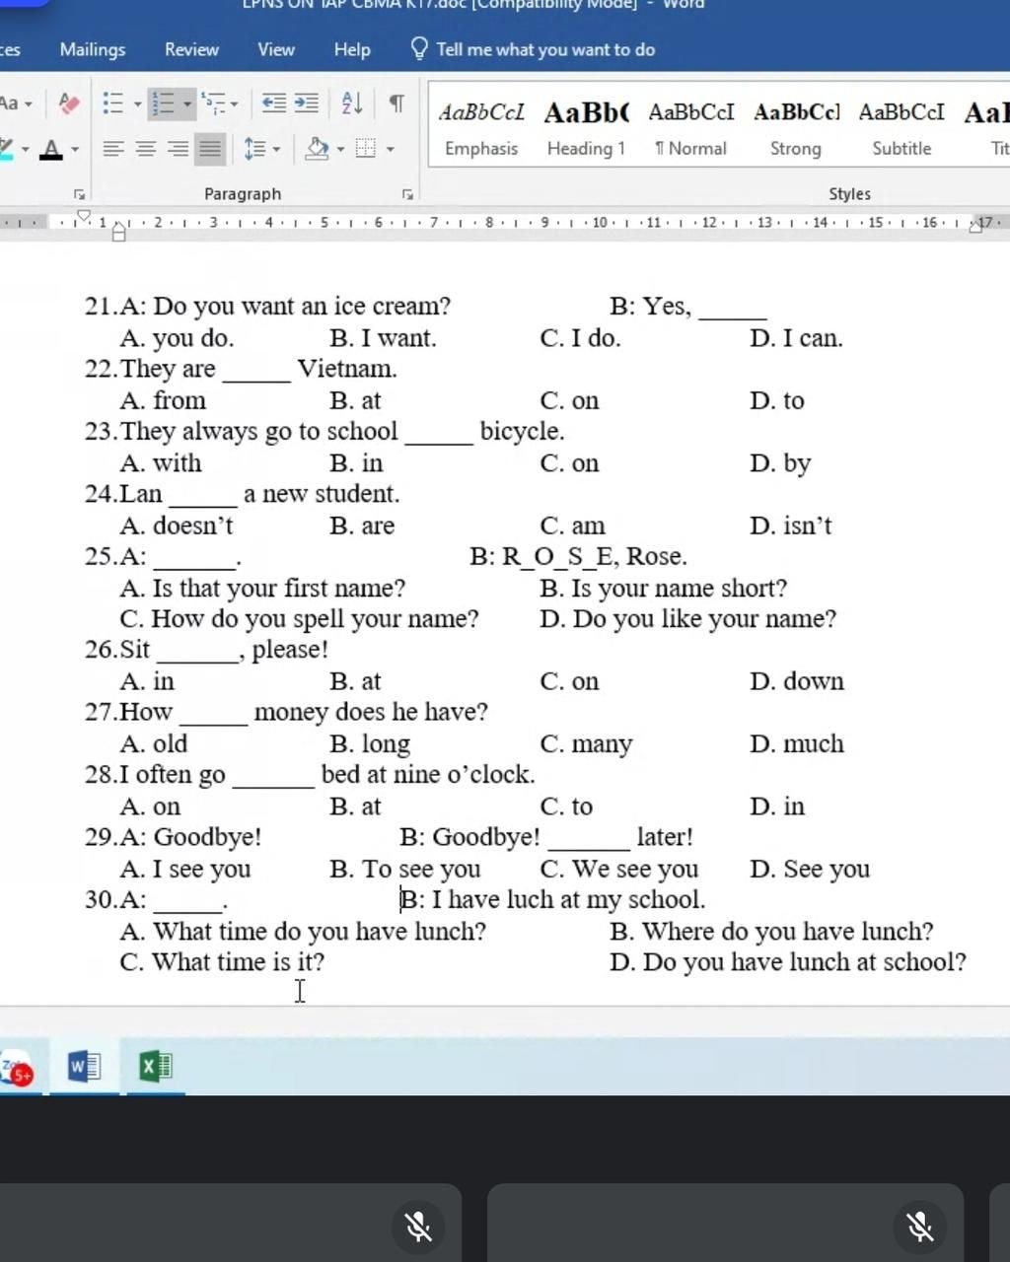
Task: Click the text 'B: R_O_S_E, Rose.'
Action: (579, 556)
